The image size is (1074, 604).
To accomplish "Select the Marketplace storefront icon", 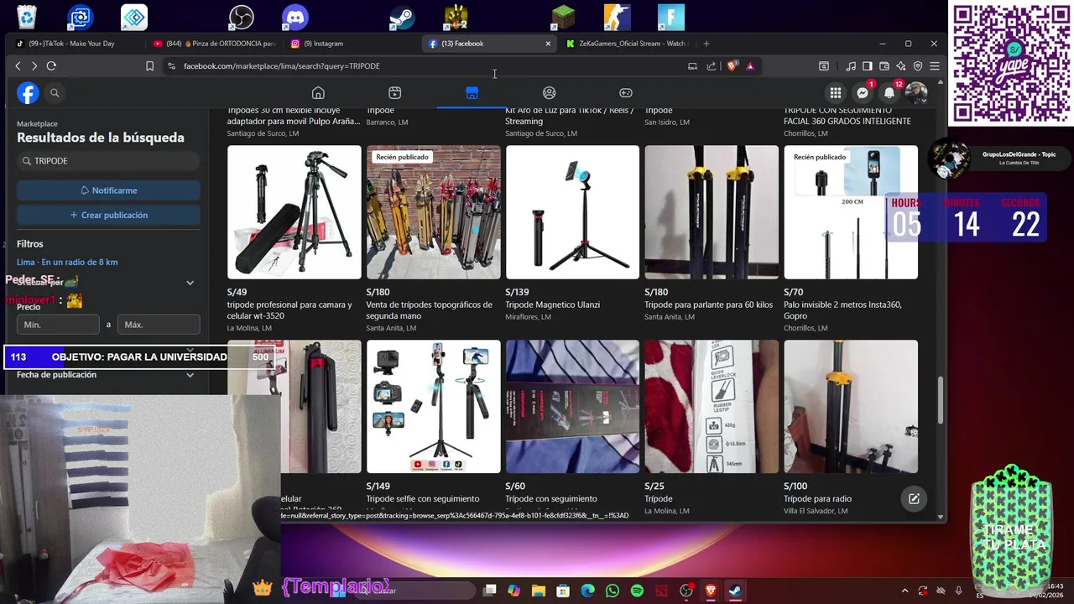I will click(x=472, y=93).
